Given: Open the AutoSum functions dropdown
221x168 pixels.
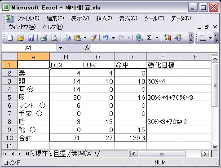Looking at the screenshot, I should [x=157, y=38].
